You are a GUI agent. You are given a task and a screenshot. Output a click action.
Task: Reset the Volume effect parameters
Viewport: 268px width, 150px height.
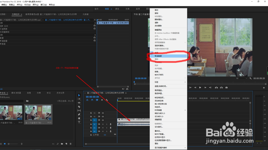pyautogui.click(x=95, y=38)
